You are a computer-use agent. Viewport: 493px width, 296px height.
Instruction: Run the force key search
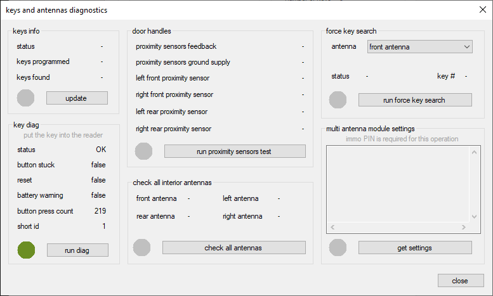415,100
